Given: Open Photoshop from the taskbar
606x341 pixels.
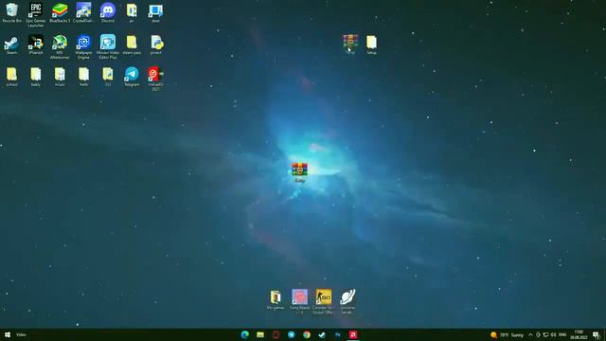Looking at the screenshot, I should click(337, 334).
